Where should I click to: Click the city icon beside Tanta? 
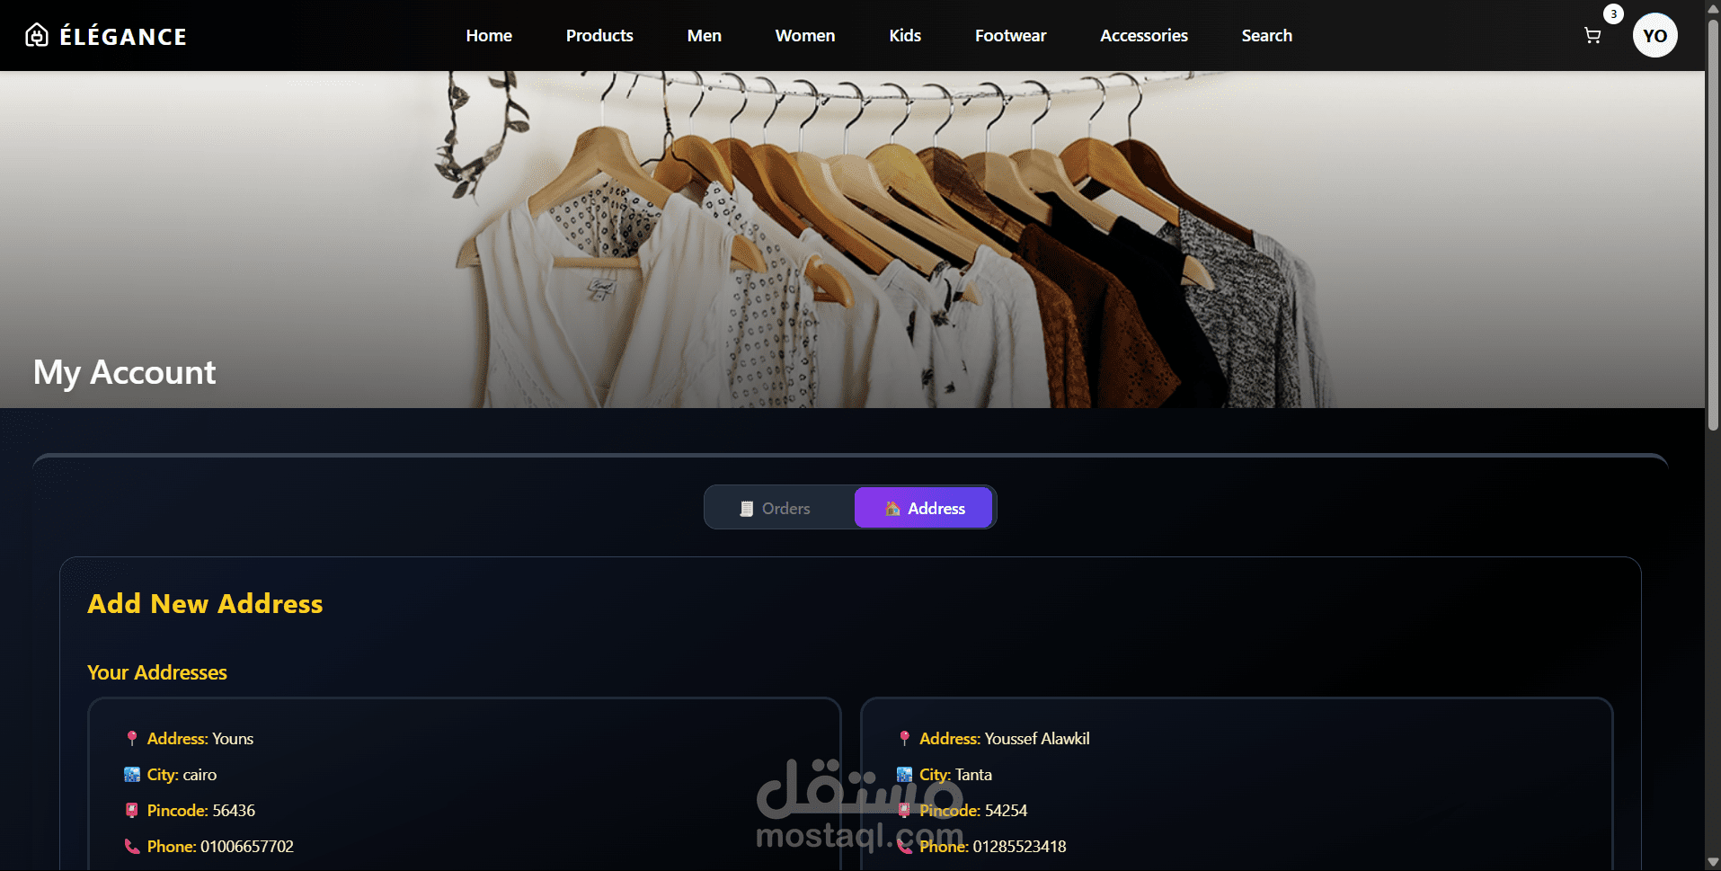click(x=904, y=775)
